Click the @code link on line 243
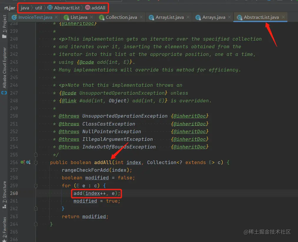This screenshot has height=242, width=298. 86,62
